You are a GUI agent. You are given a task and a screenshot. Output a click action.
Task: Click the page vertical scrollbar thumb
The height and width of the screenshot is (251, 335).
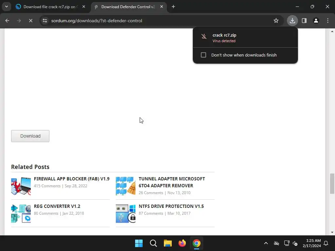[332, 184]
